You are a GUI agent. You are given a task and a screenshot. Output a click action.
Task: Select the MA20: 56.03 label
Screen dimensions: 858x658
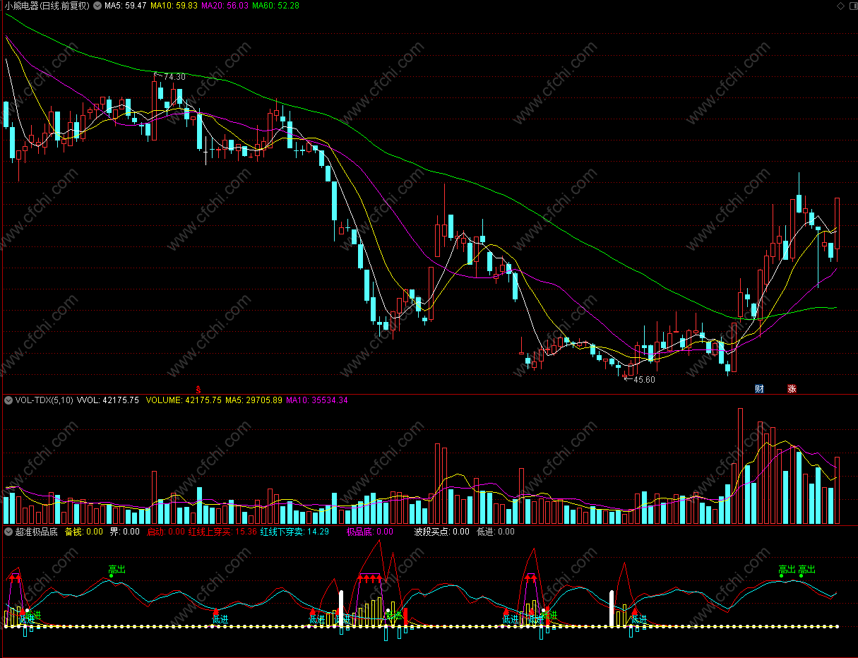(225, 6)
